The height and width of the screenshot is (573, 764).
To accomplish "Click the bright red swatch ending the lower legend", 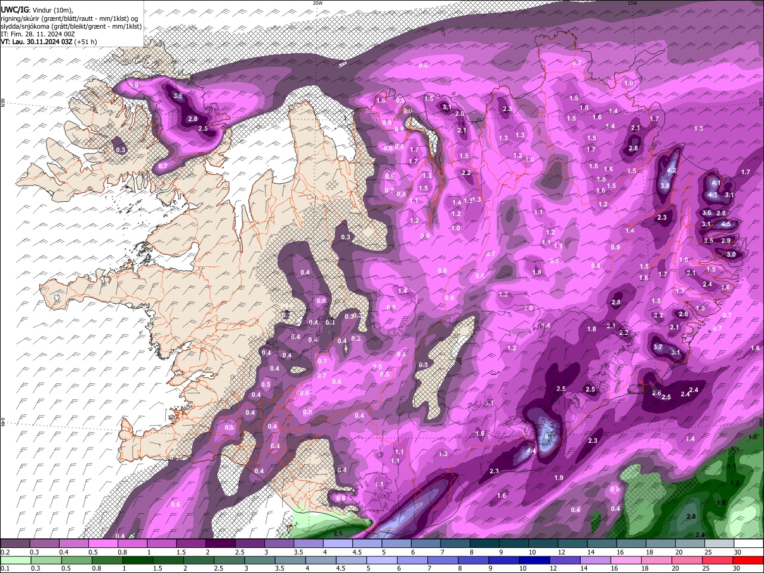I will click(x=748, y=560).
